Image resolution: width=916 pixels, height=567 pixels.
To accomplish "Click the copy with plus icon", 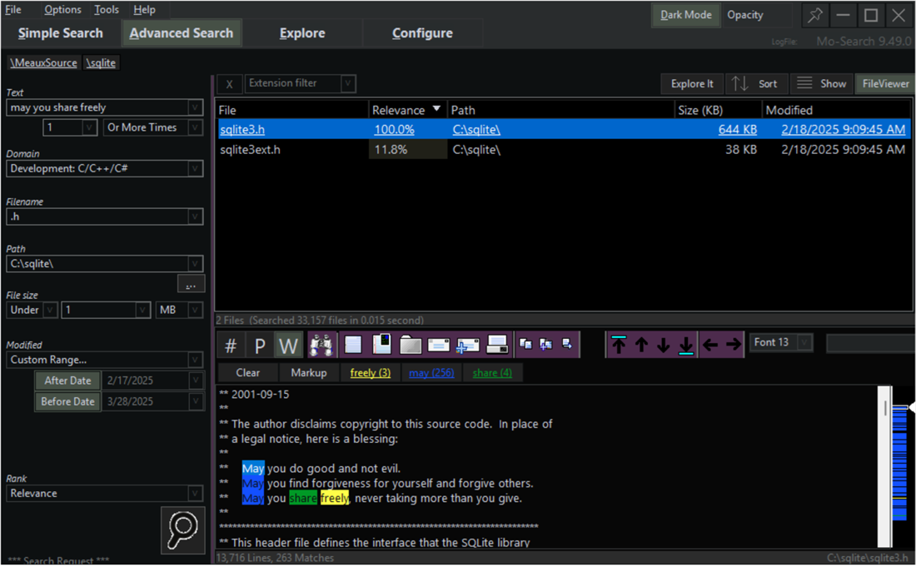I will click(546, 344).
